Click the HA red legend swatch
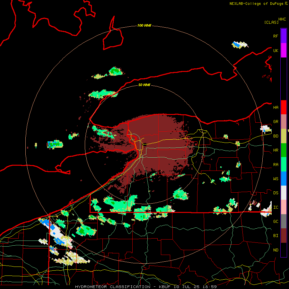Screen dimensions: 289x289 coord(284,107)
